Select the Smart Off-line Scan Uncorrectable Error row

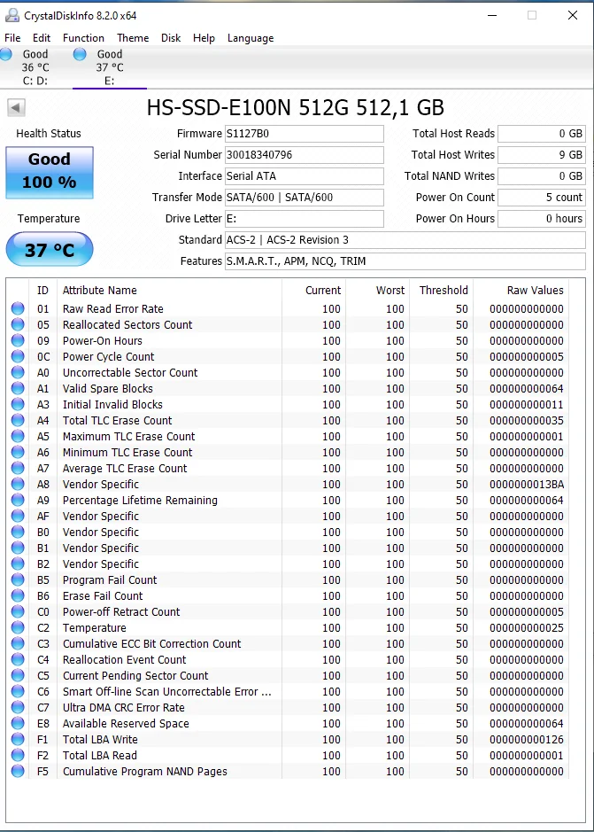click(289, 691)
